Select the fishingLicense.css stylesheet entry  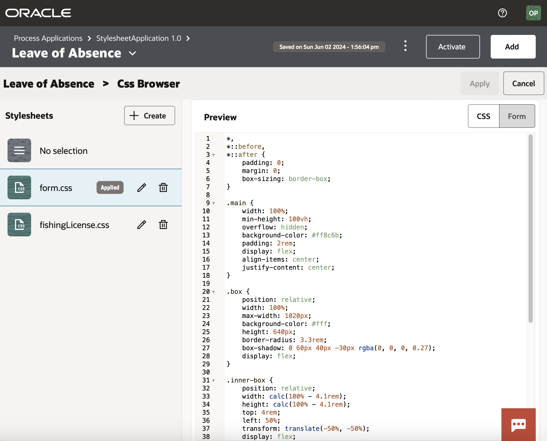pyautogui.click(x=74, y=225)
